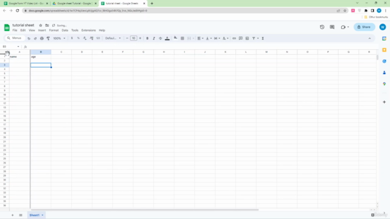The width and height of the screenshot is (390, 219).
Task: Click the insert comment icon
Action: click(241, 38)
